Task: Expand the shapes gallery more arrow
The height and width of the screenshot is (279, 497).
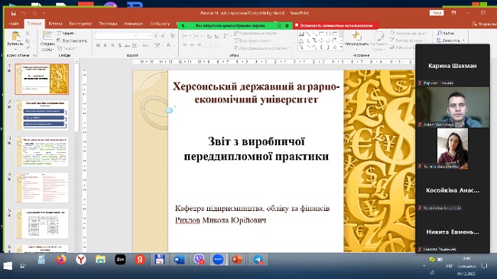Action: (x=341, y=47)
